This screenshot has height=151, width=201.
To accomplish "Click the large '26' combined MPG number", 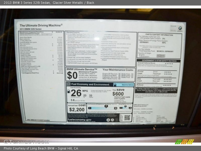I will click(76, 93).
